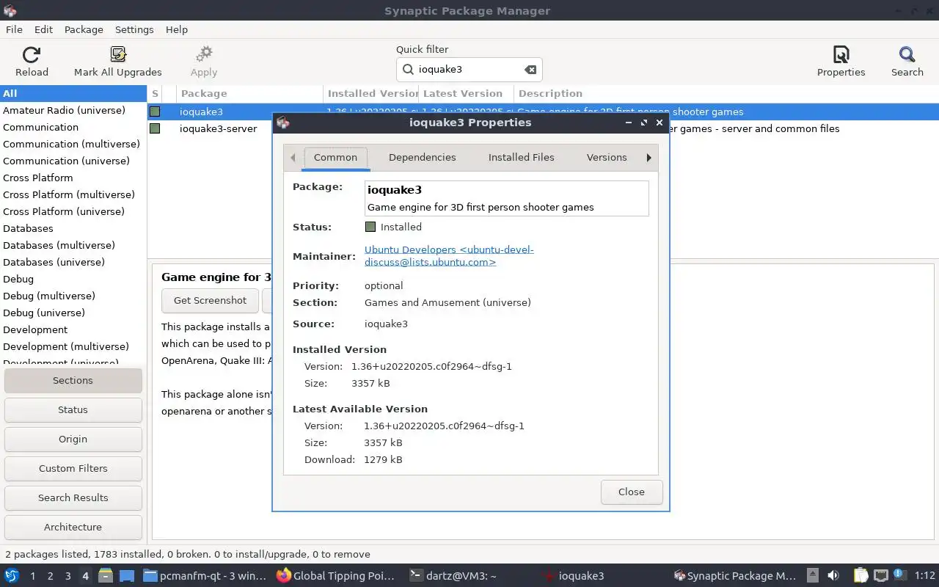Switch to virtual desktop 2
This screenshot has height=587, width=939.
pos(50,576)
